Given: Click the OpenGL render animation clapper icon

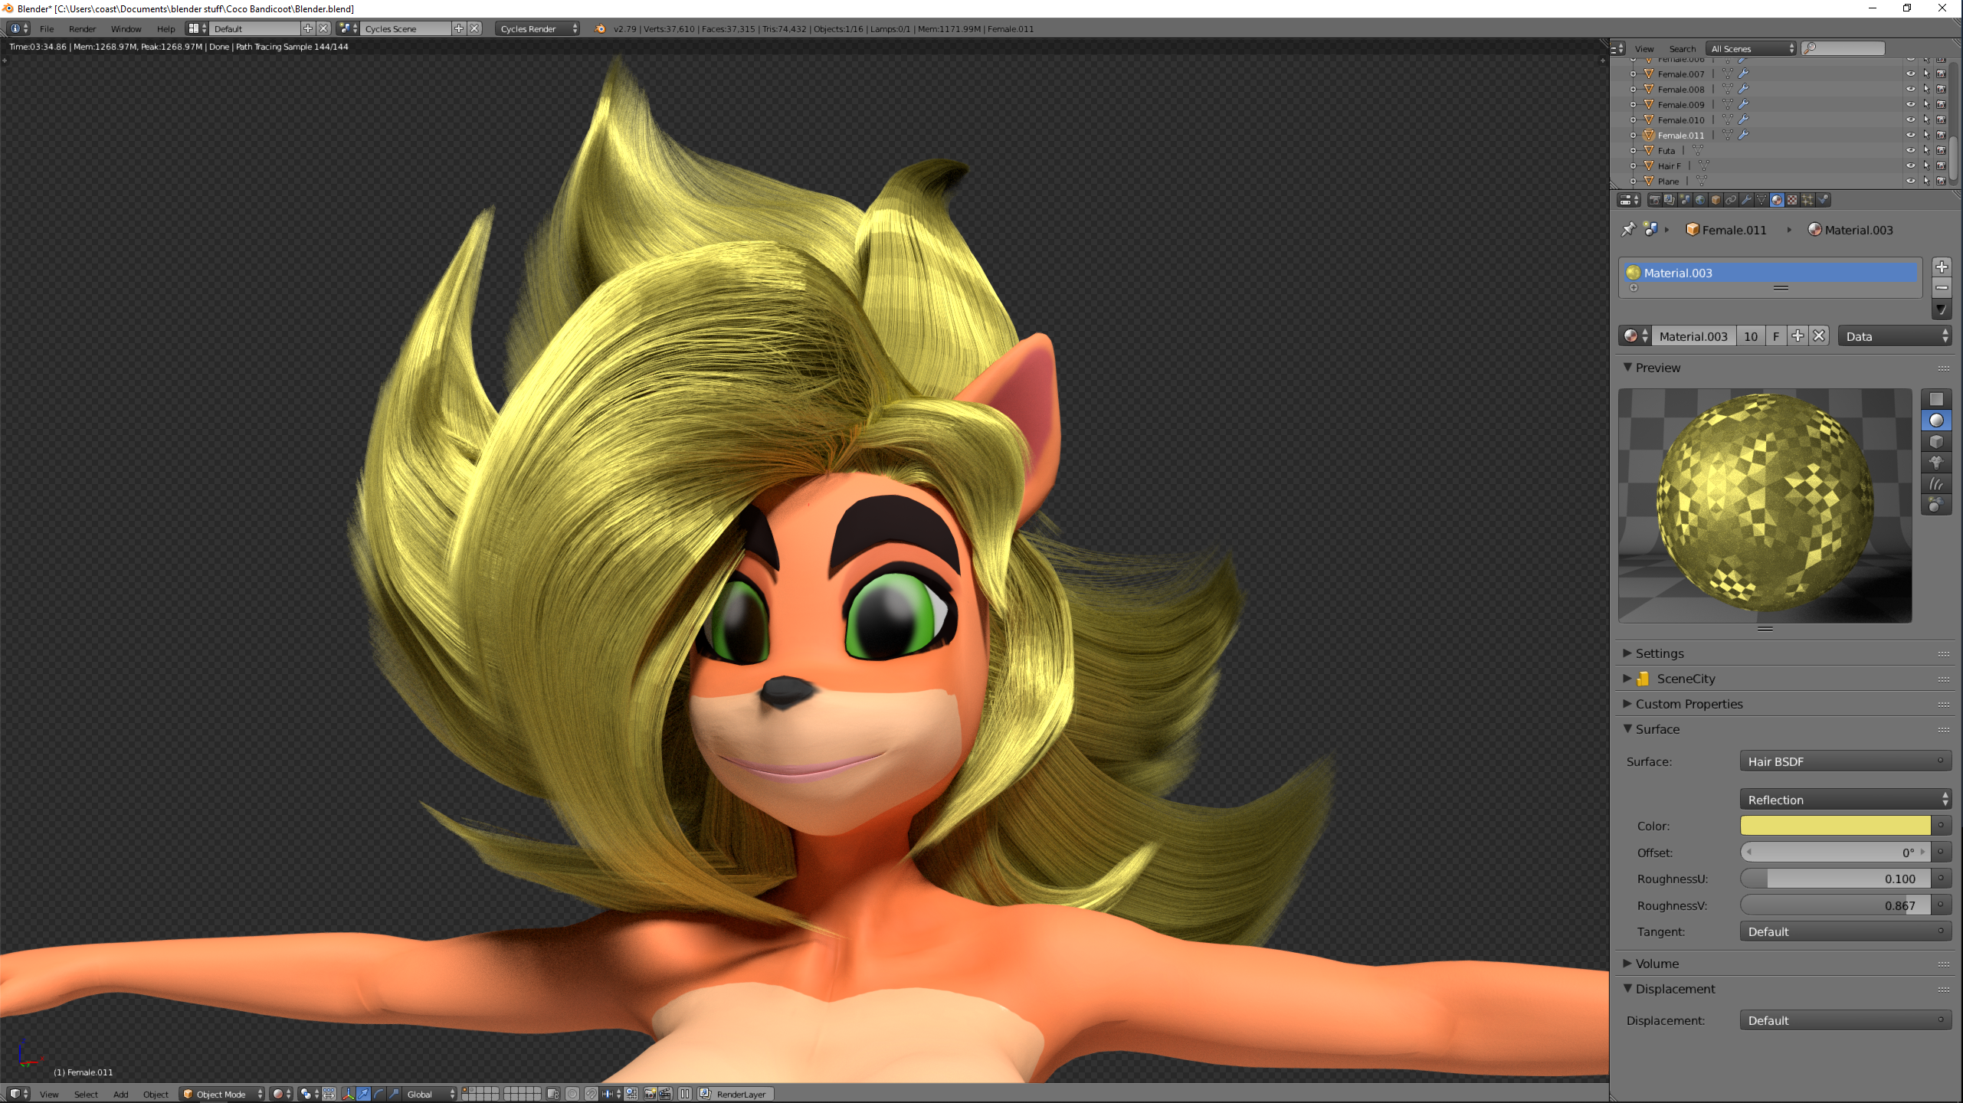Looking at the screenshot, I should 665,1094.
